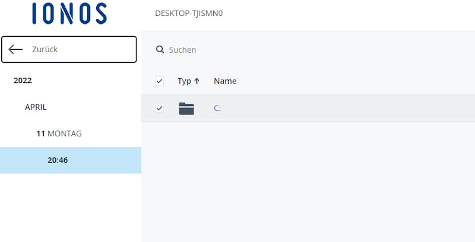Image resolution: width=475 pixels, height=242 pixels.
Task: Sort the list by Typ column
Action: pyautogui.click(x=184, y=81)
